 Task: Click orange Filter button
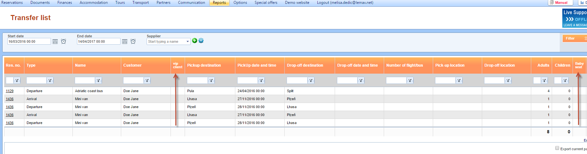[x=574, y=38]
